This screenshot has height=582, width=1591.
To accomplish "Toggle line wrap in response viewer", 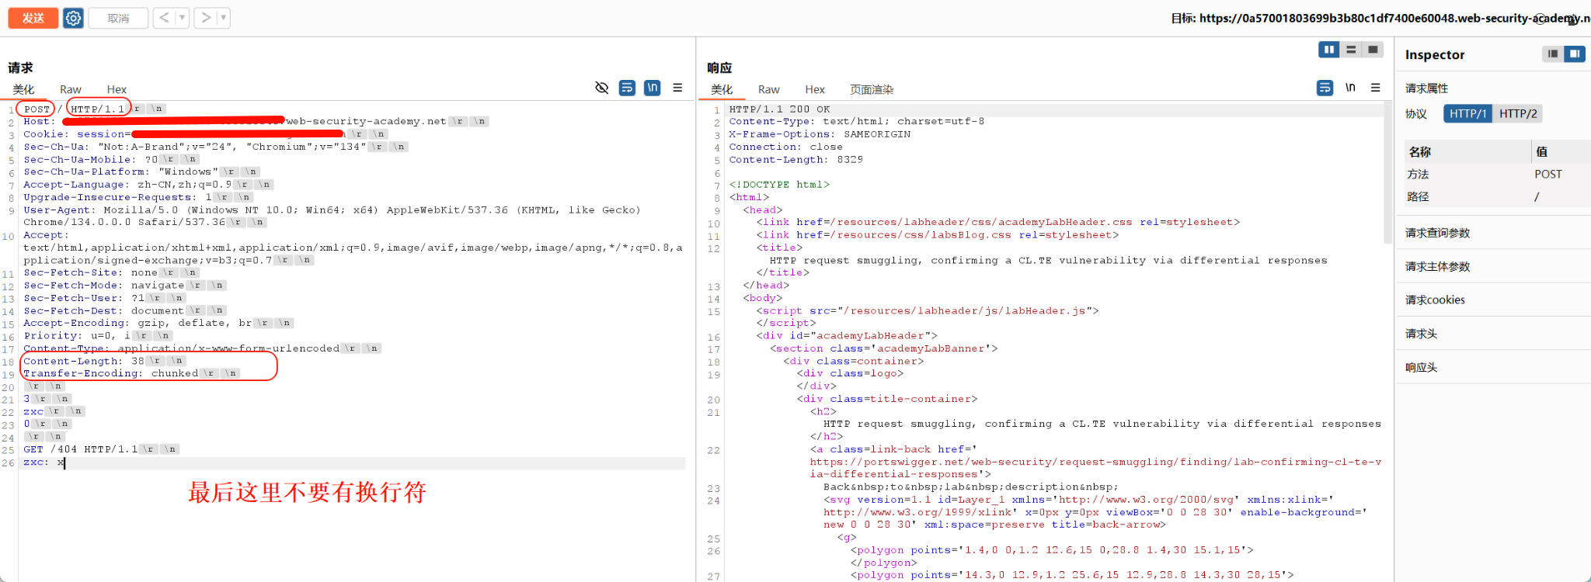I will [x=1325, y=88].
